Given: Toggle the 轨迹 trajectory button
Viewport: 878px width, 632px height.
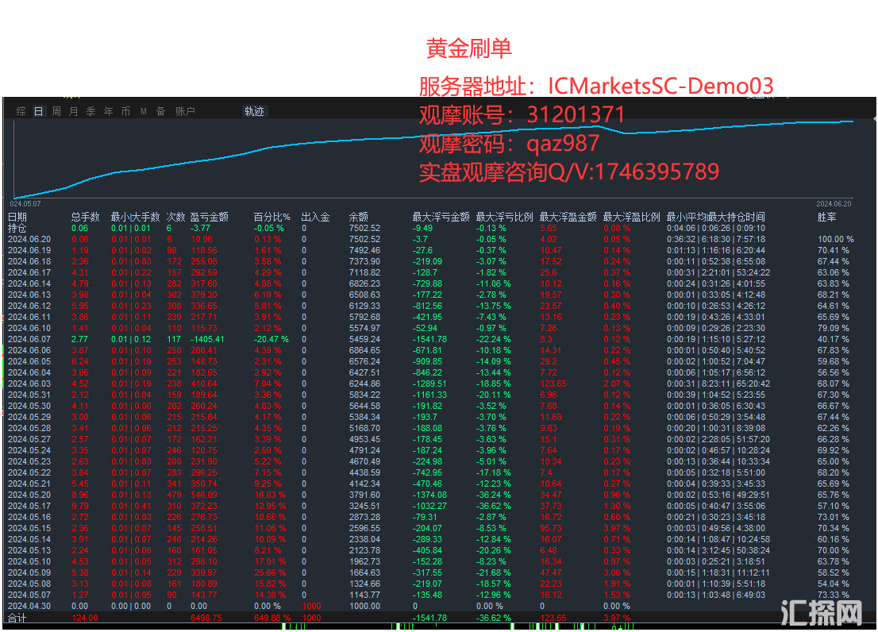Looking at the screenshot, I should point(254,112).
